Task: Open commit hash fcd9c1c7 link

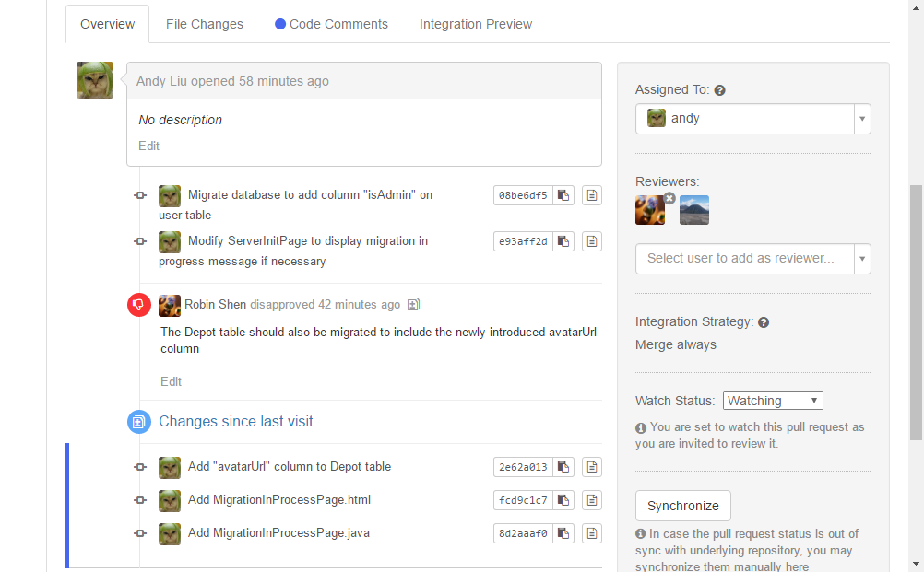Action: [523, 500]
